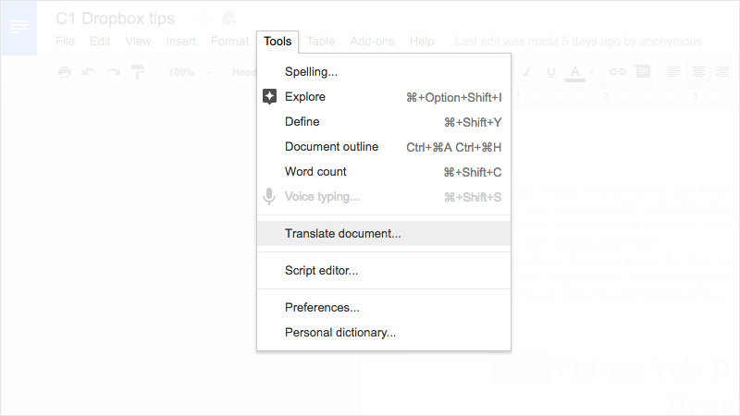Screen dimensions: 740x416
Task: Select the Paint format roller icon
Action: (138, 72)
